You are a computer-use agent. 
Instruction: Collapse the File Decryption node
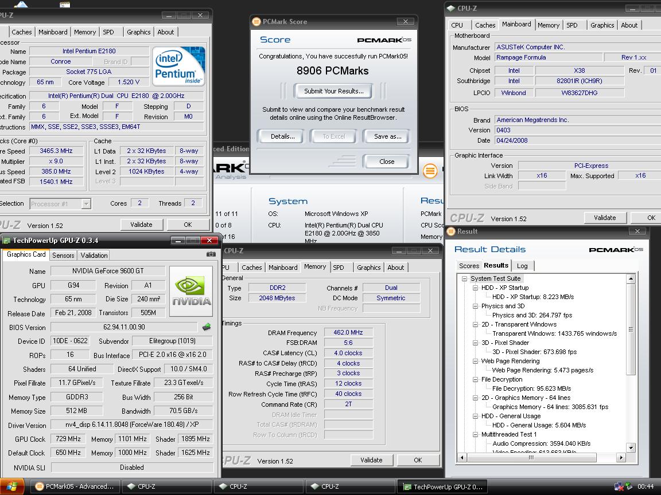point(475,380)
